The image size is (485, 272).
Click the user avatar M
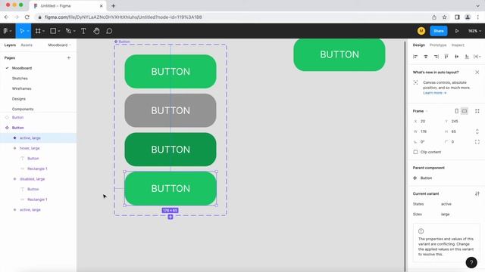[x=421, y=31]
